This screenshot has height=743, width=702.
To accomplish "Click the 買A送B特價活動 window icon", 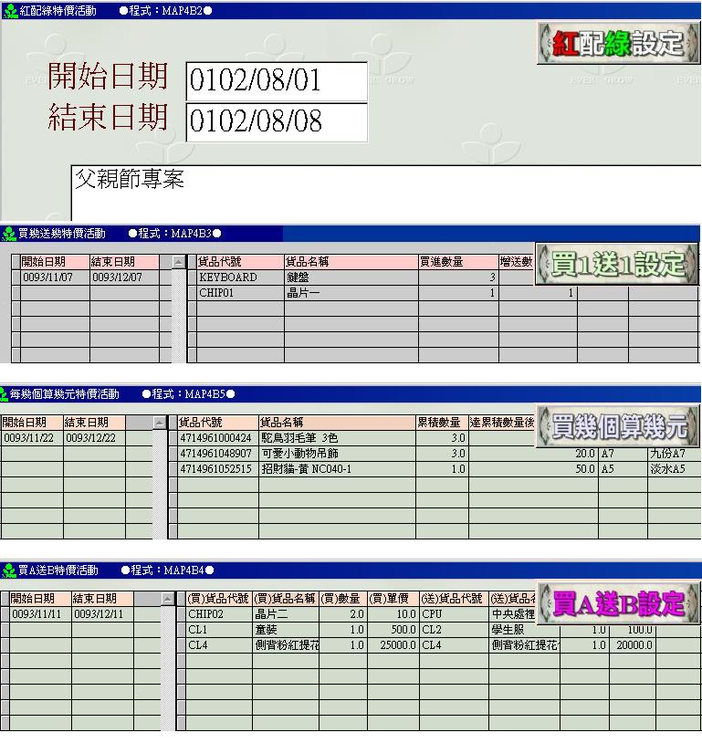I will click(x=9, y=570).
